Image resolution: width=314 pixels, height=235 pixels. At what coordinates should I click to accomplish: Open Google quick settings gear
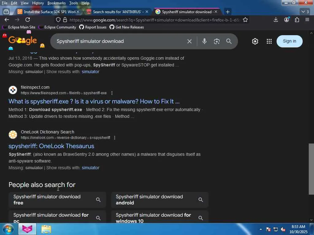pos(255,41)
